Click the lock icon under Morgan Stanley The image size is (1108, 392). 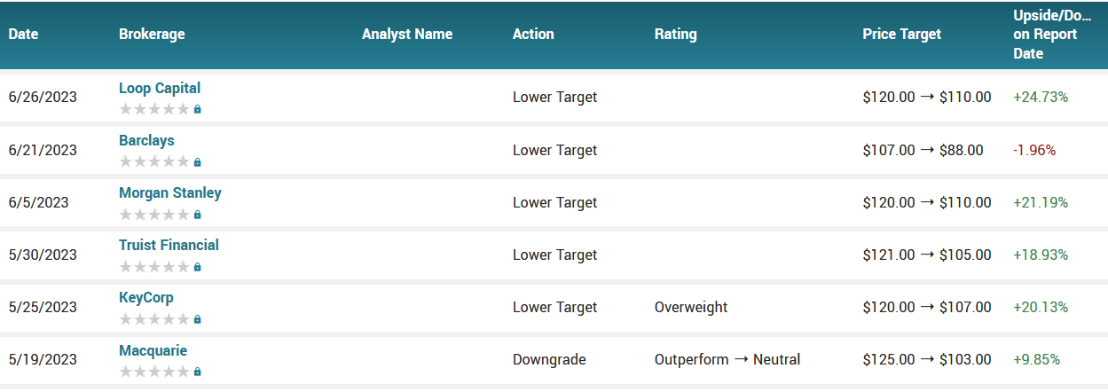[197, 215]
